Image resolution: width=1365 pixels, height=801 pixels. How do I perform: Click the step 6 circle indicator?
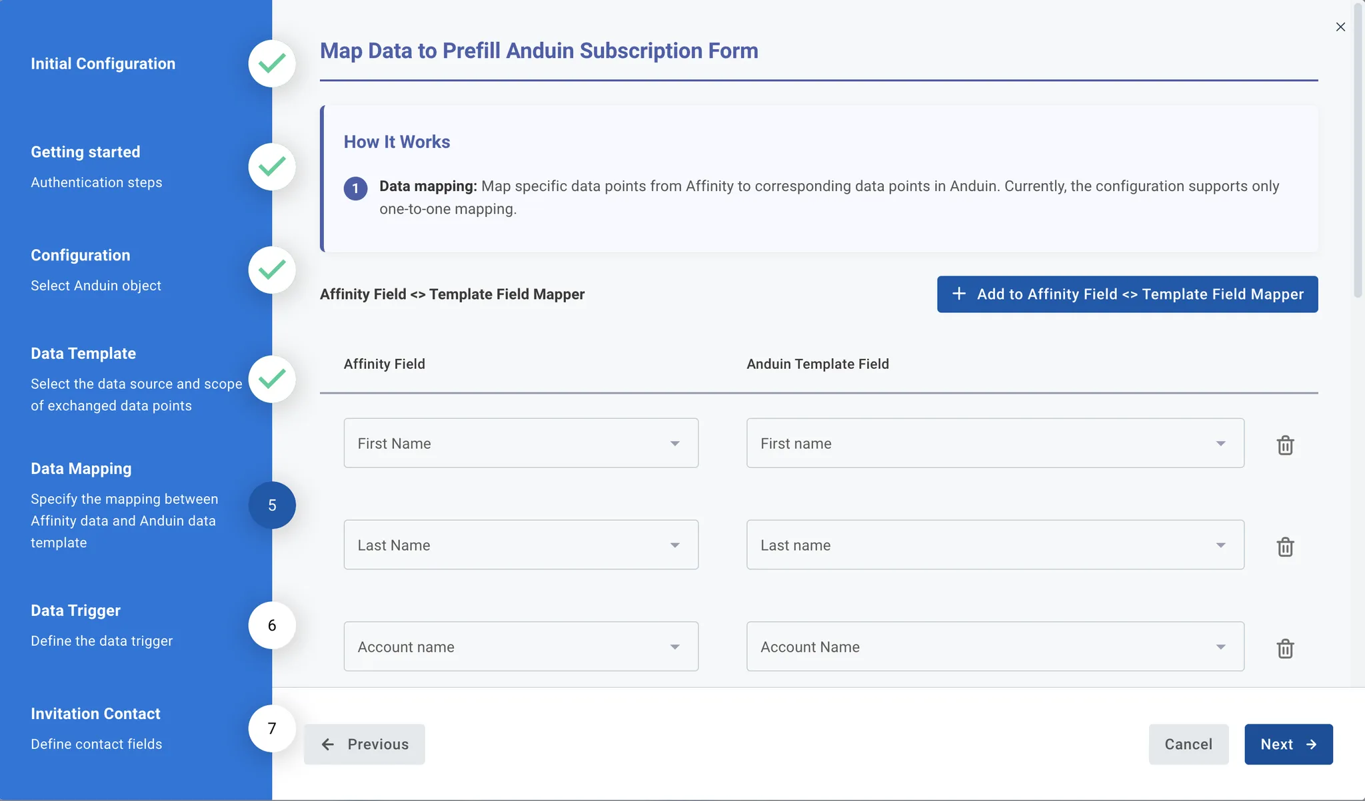click(x=272, y=625)
